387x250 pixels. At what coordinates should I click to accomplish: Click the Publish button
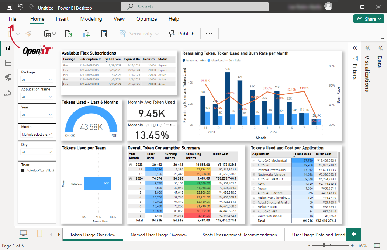click(x=182, y=34)
